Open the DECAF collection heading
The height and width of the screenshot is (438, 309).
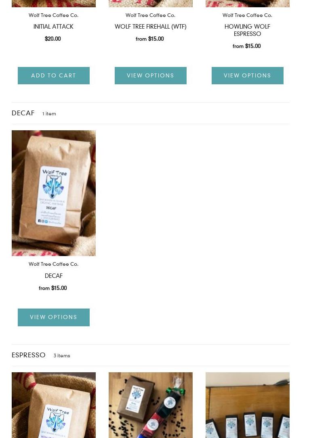point(23,113)
